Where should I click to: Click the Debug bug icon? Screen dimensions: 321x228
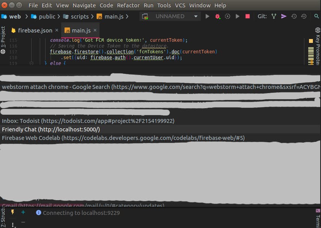pyautogui.click(x=217, y=16)
